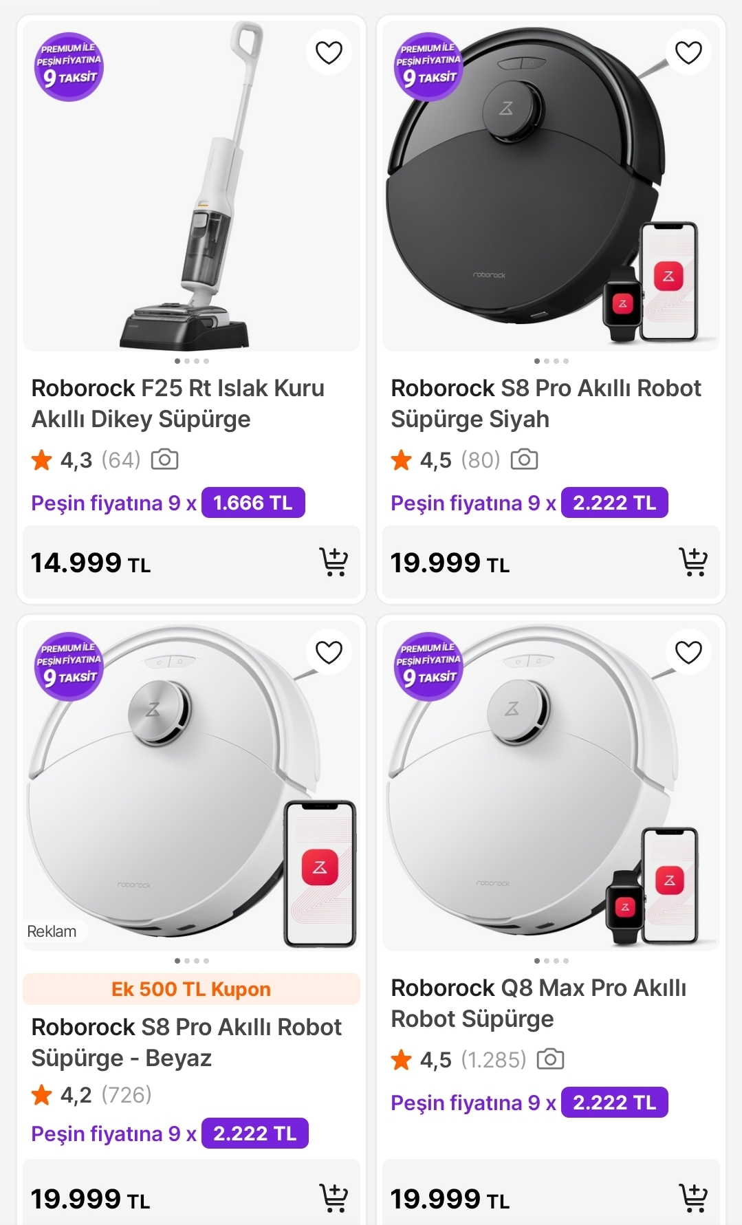Favorite the Roborock F25 Rt vacuum
742x1225 pixels.
tap(329, 52)
